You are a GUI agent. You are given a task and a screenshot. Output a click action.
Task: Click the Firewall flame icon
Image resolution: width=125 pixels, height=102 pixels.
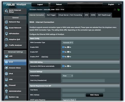[6, 85]
